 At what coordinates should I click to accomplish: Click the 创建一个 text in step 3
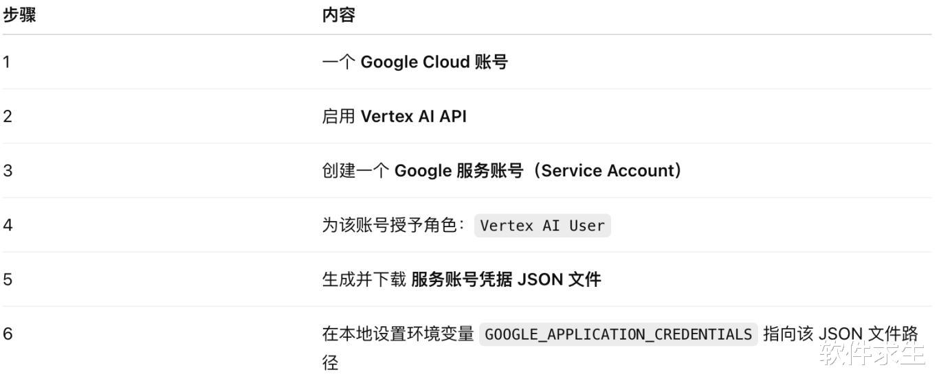pos(355,171)
